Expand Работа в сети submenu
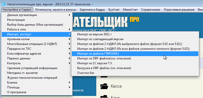The image size is (203, 98). 37,29
